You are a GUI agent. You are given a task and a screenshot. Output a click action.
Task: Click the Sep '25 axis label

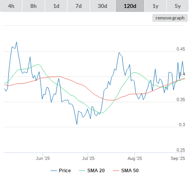(178, 158)
